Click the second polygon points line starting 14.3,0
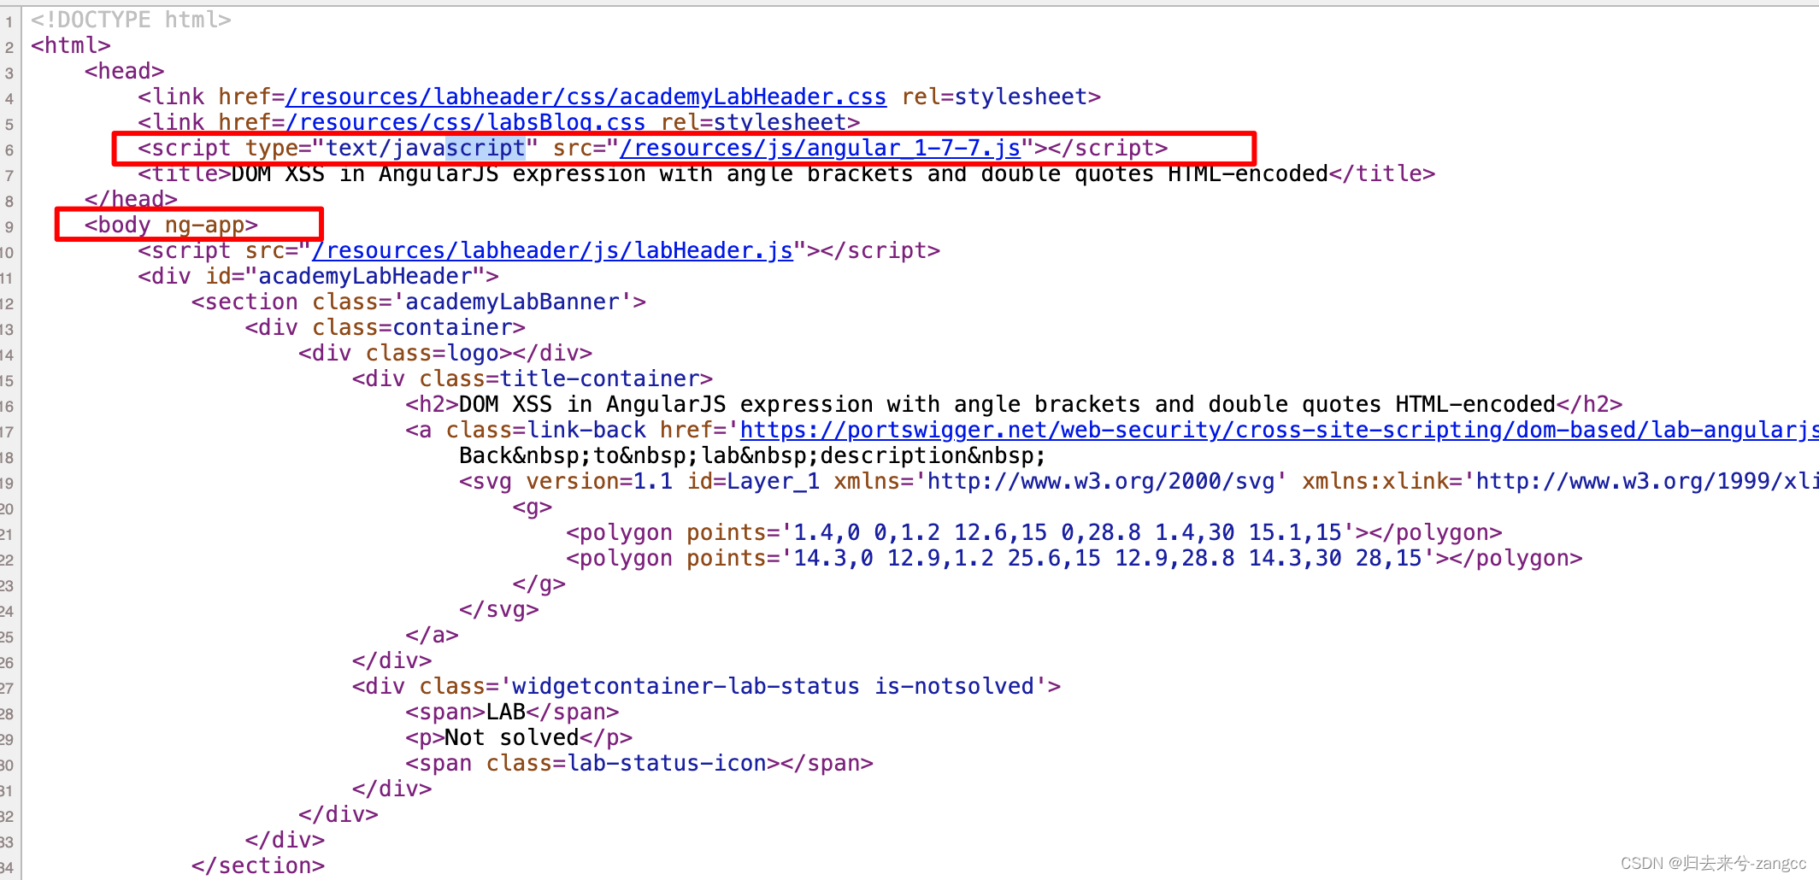 point(1074,558)
